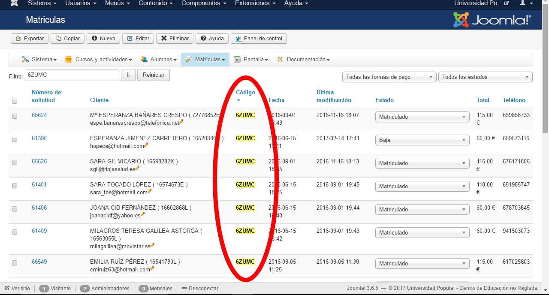Toggle the select-all checkbox in header
The image size is (549, 295).
click(15, 101)
